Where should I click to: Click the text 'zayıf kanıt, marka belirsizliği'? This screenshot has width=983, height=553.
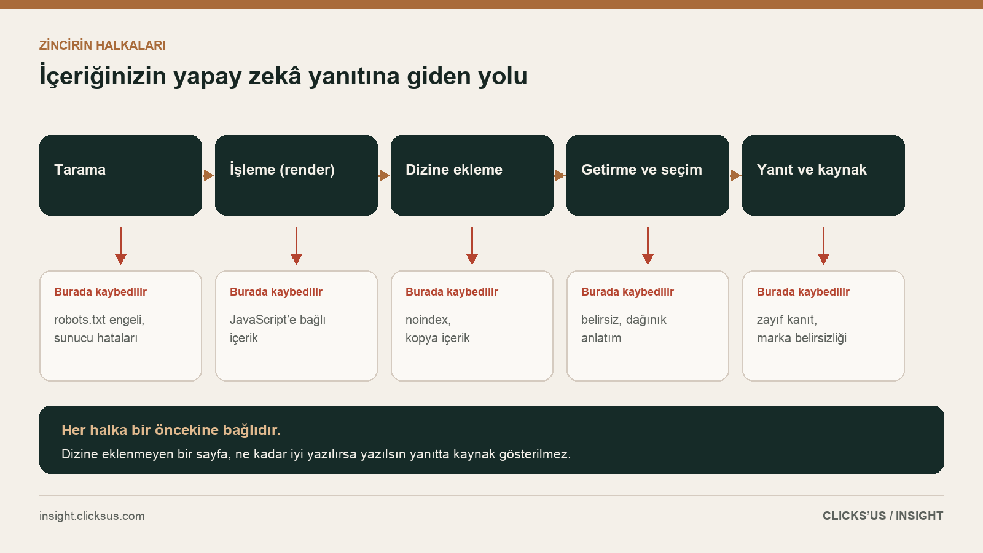coord(802,329)
